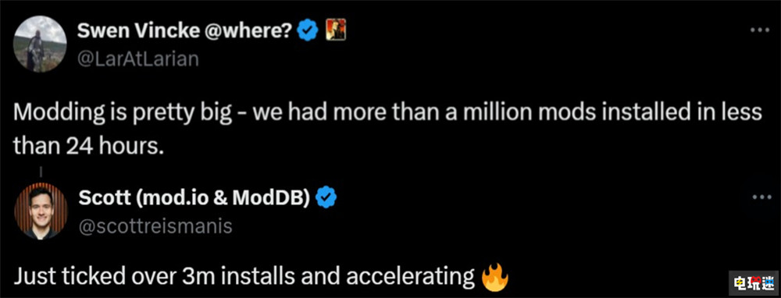Open Scott's profile avatar photo

pos(40,211)
